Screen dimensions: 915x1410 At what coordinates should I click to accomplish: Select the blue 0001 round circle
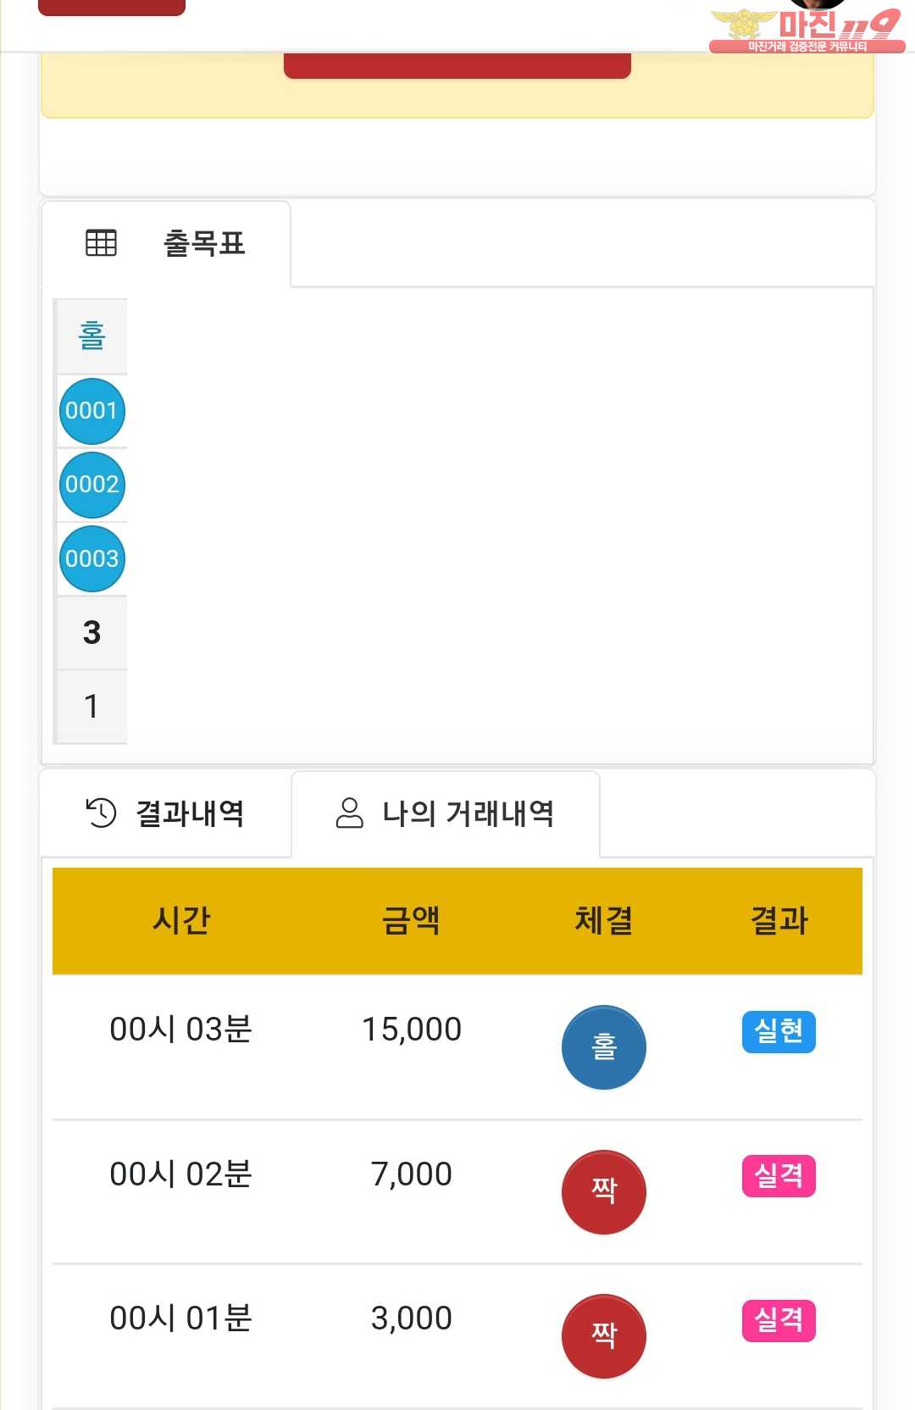(92, 411)
